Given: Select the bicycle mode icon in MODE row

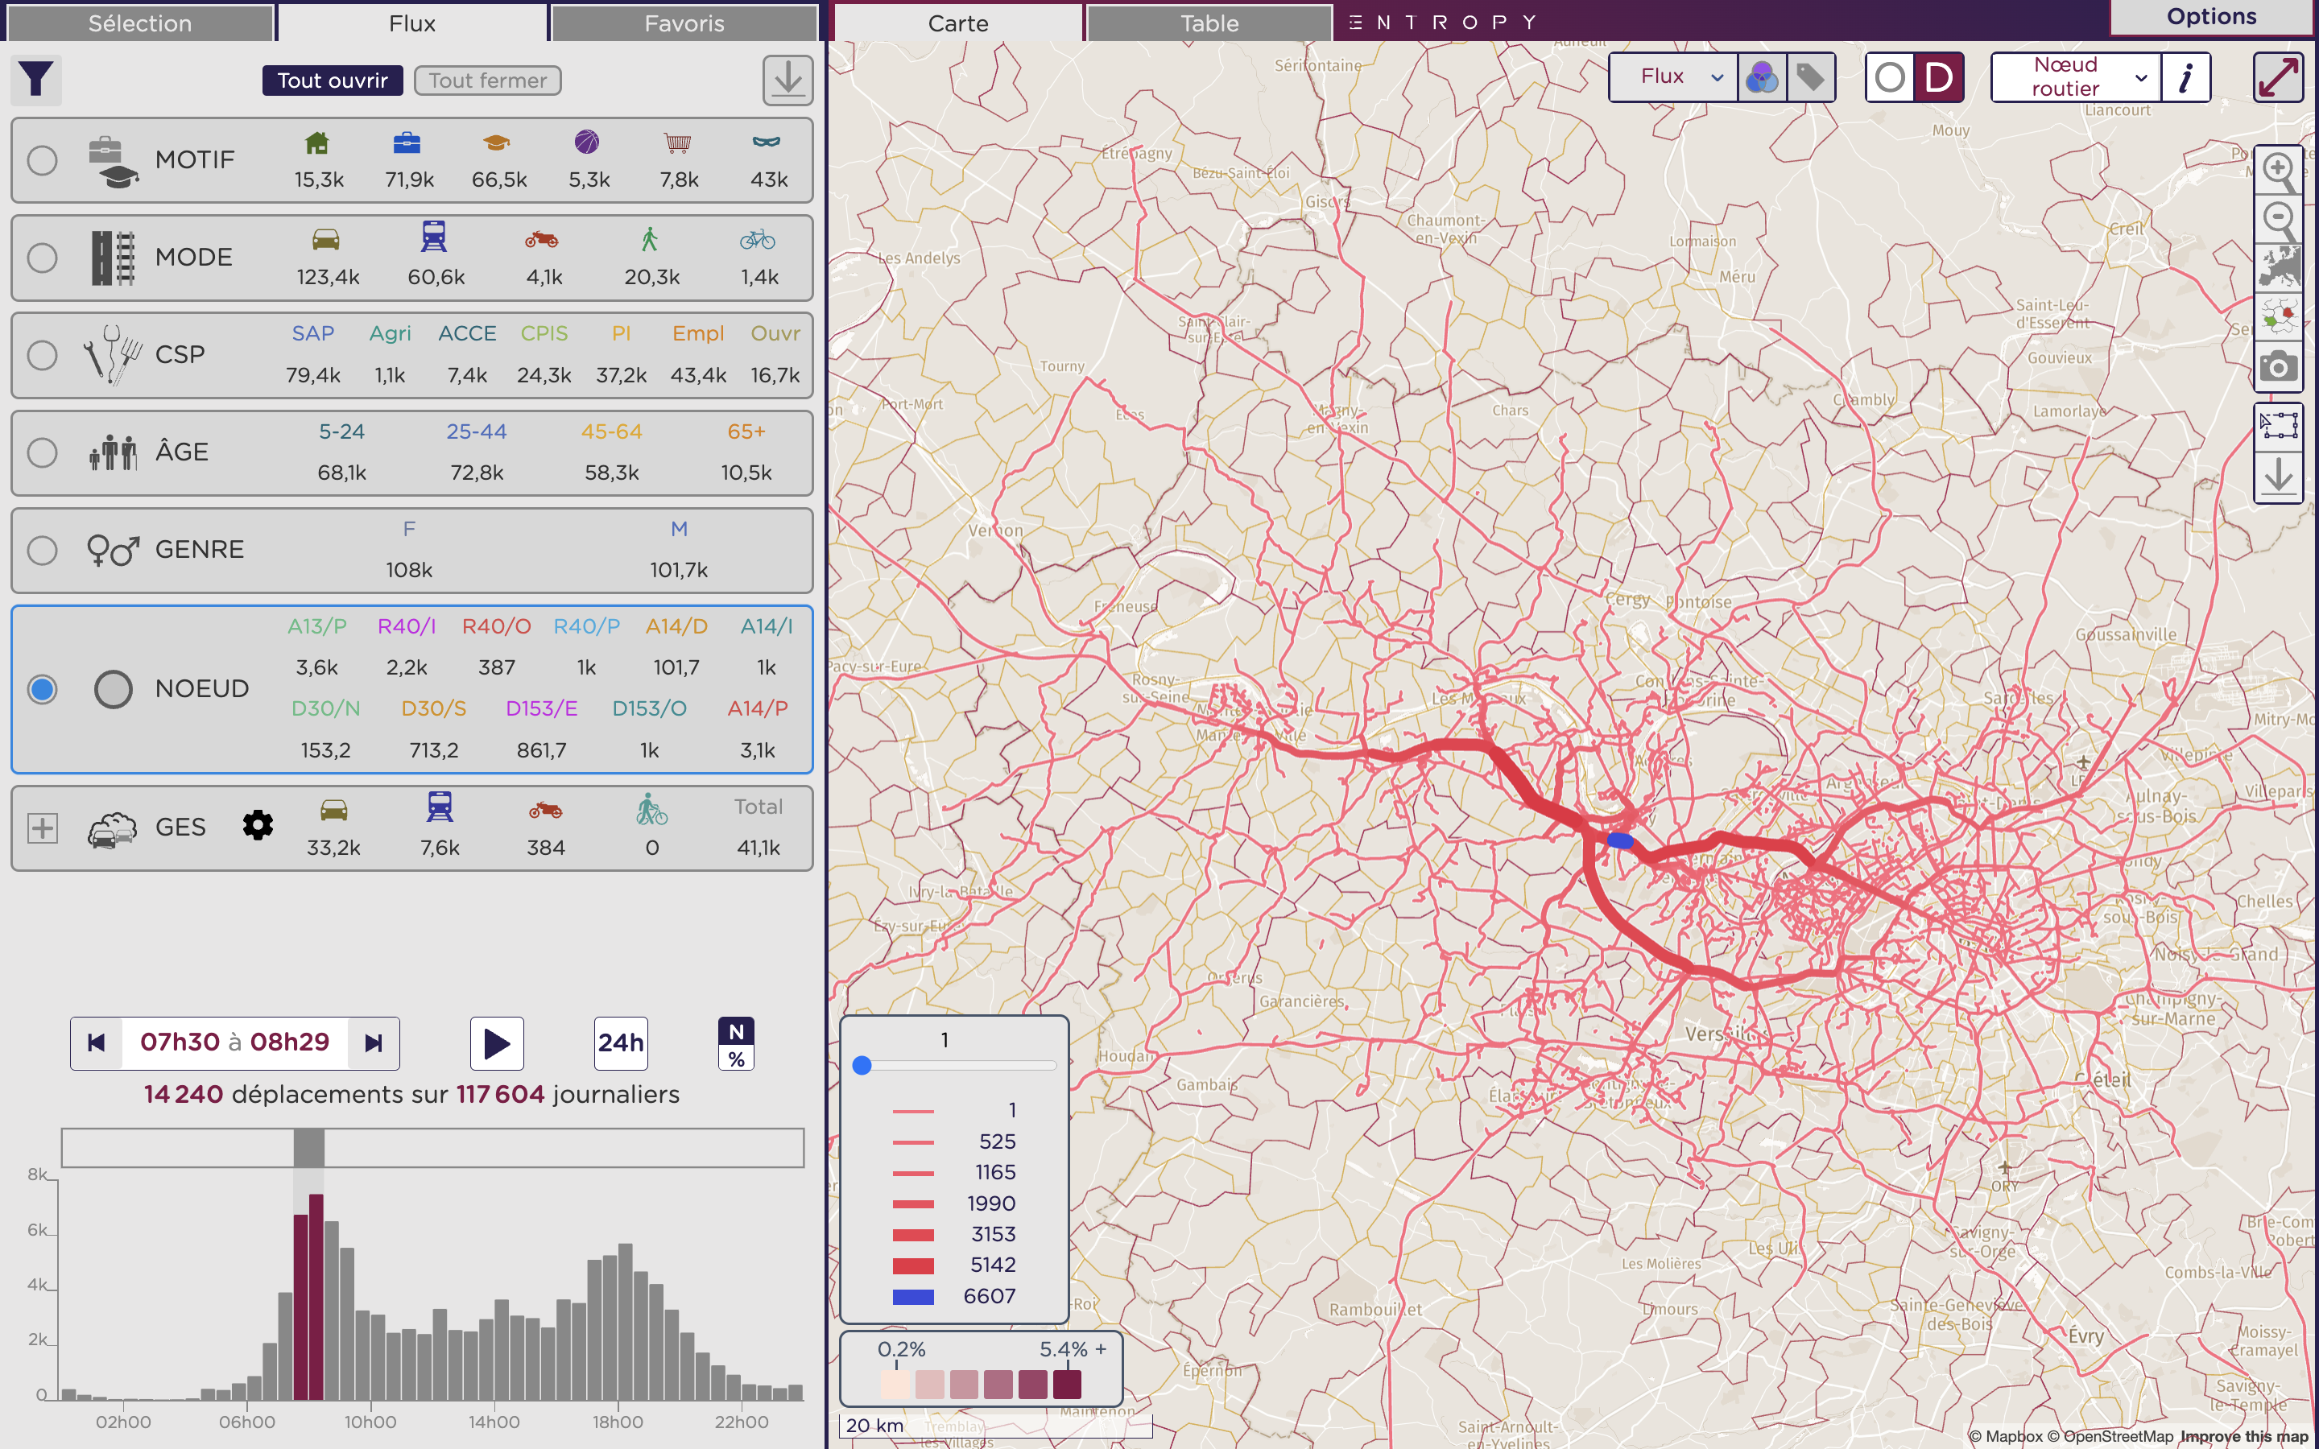Looking at the screenshot, I should click(x=757, y=238).
